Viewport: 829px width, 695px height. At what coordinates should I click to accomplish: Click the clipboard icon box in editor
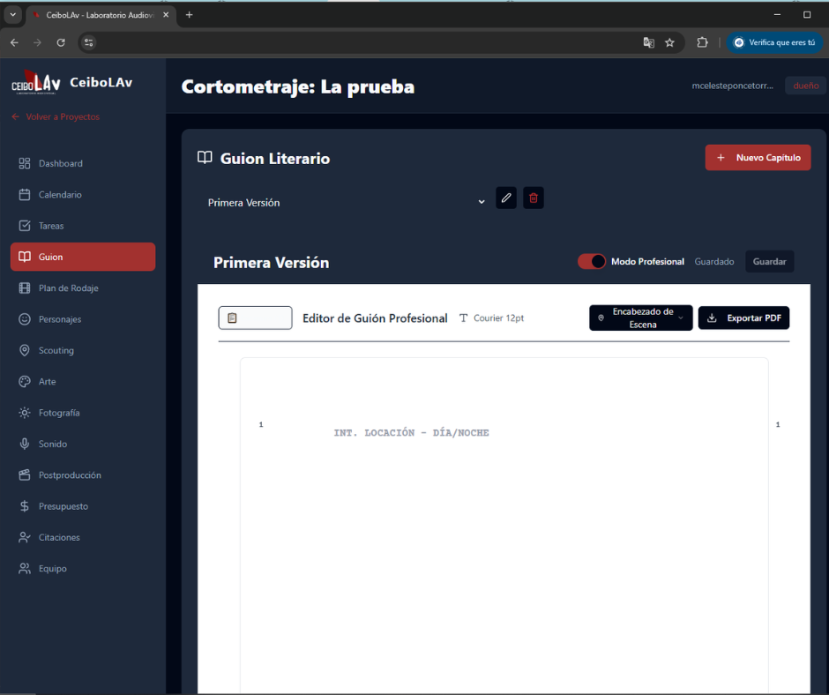pyautogui.click(x=255, y=318)
